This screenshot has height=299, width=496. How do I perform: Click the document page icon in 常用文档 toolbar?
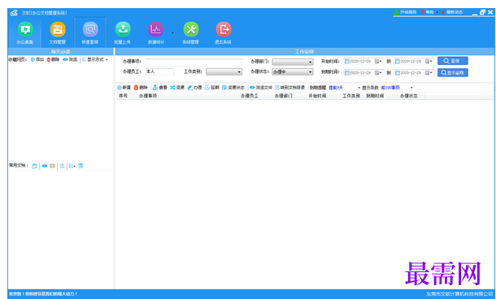(x=62, y=166)
